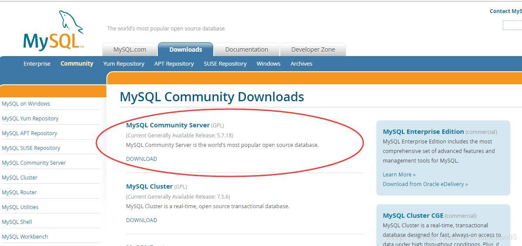
Task: Open MySQL SUSE Repository sidebar link
Action: (31, 148)
